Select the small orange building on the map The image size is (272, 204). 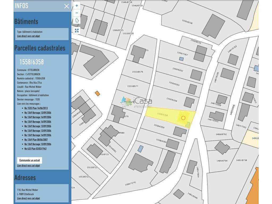coord(97,93)
